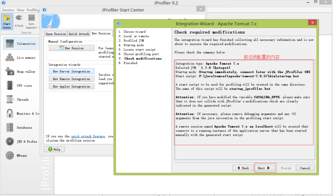This screenshot has width=333, height=196.
Task: Select the Telemetries sidebar icon
Action: tap(10, 44)
